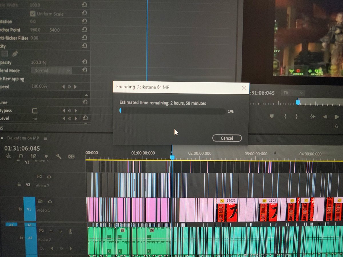The image size is (343, 257).
Task: Click the Program monitor timecode field
Action: click(x=262, y=93)
